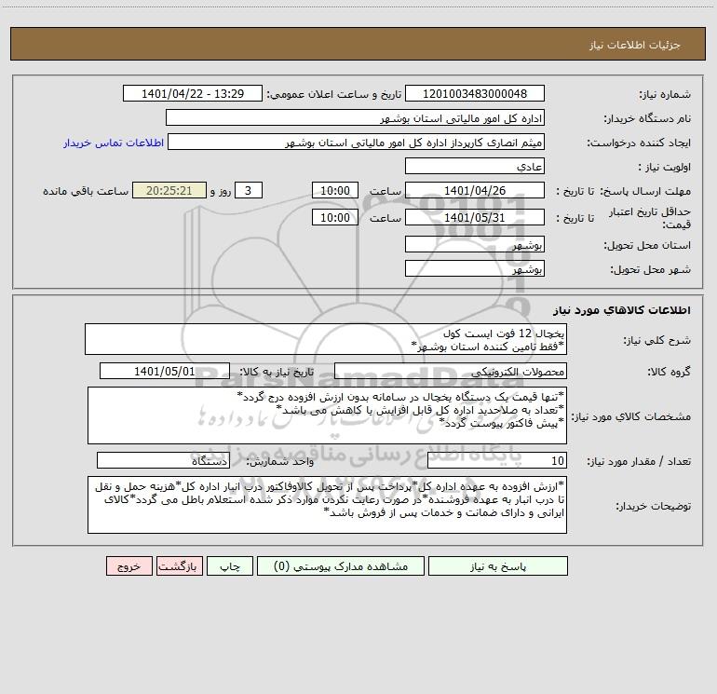
Task: Click the شماره نیاز label
Action: [x=665, y=95]
